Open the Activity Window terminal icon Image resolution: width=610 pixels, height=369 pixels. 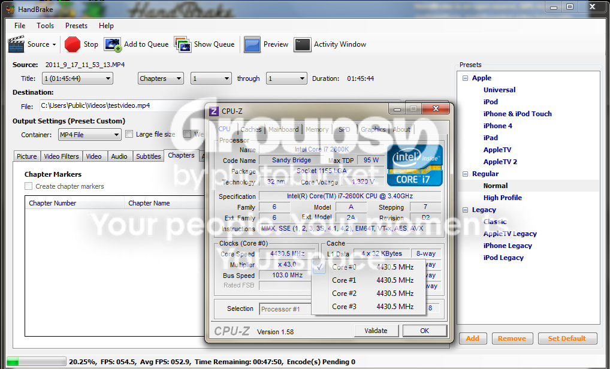click(x=302, y=44)
